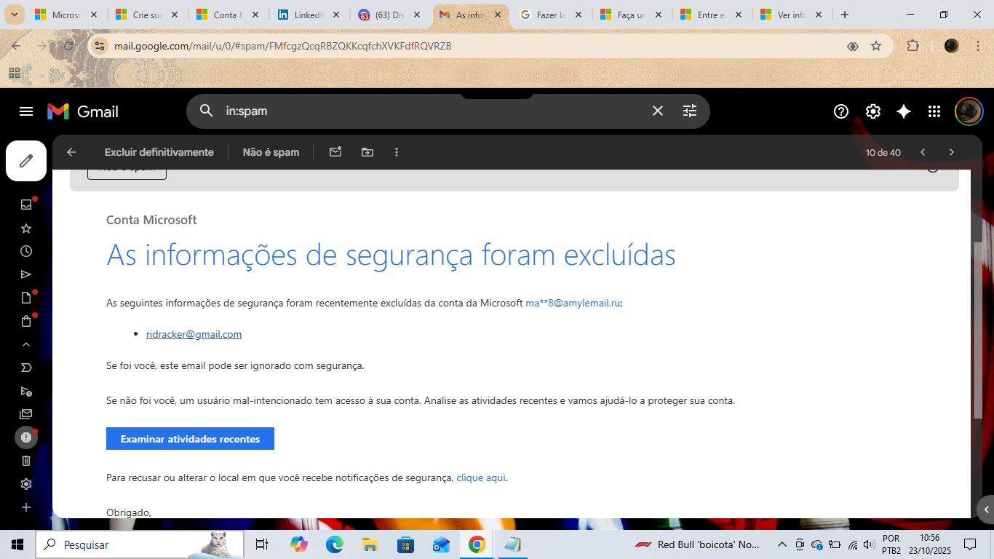Click the ma**8@amylemail.ru link

point(573,303)
